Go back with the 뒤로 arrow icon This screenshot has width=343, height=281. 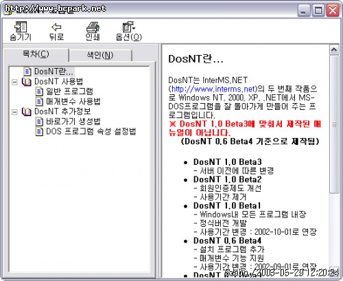pyautogui.click(x=56, y=27)
